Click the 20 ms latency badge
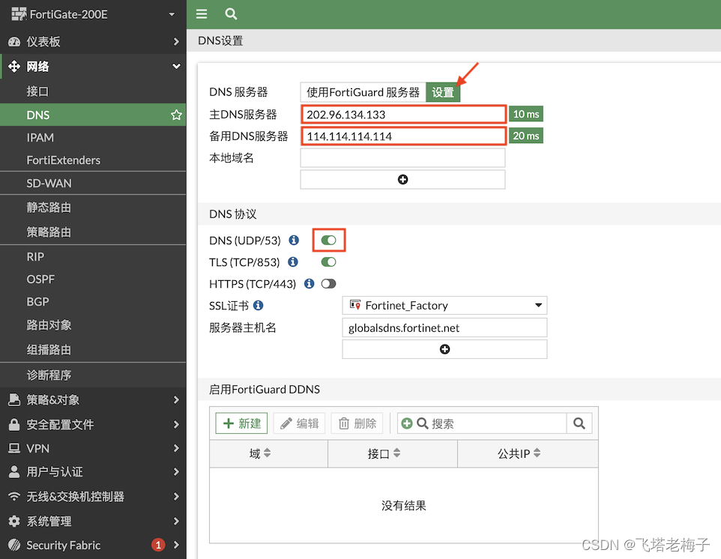Image resolution: width=721 pixels, height=559 pixels. coord(526,136)
